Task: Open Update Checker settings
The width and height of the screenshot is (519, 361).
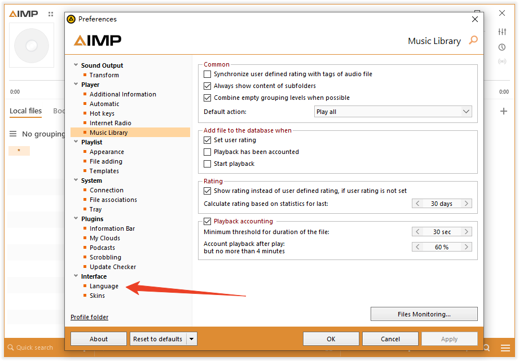Action: click(x=113, y=267)
